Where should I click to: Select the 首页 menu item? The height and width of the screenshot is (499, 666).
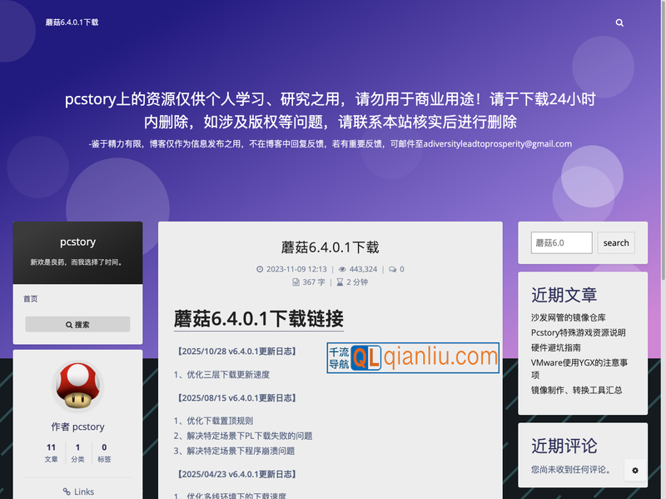31,298
